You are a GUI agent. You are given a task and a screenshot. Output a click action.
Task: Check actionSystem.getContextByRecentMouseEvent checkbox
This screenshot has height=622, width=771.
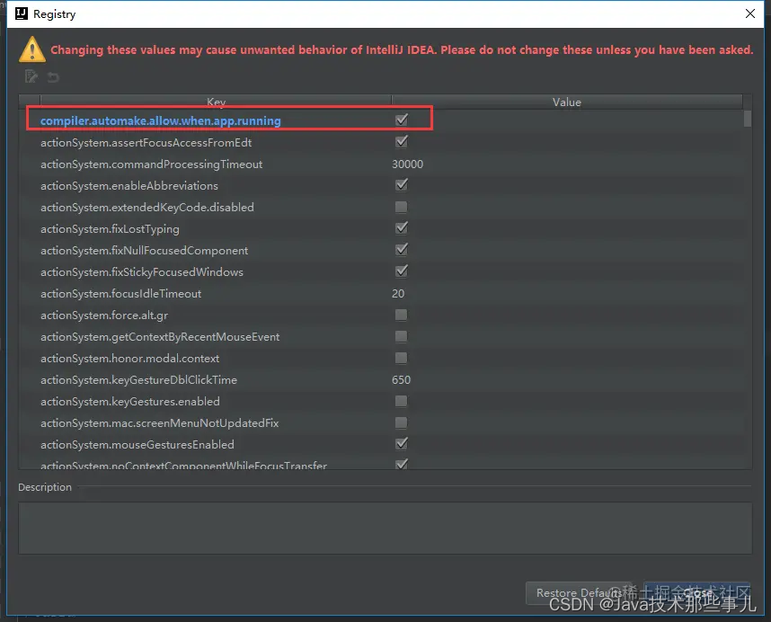coord(402,336)
